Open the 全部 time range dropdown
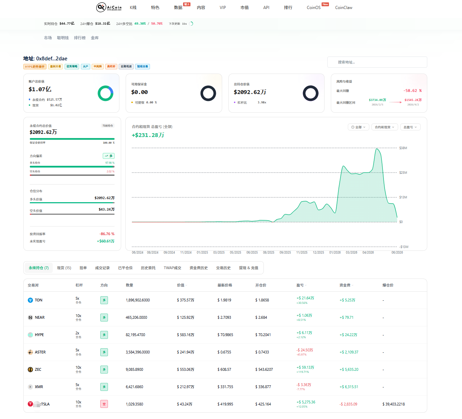The width and height of the screenshot is (462, 419). tap(358, 127)
